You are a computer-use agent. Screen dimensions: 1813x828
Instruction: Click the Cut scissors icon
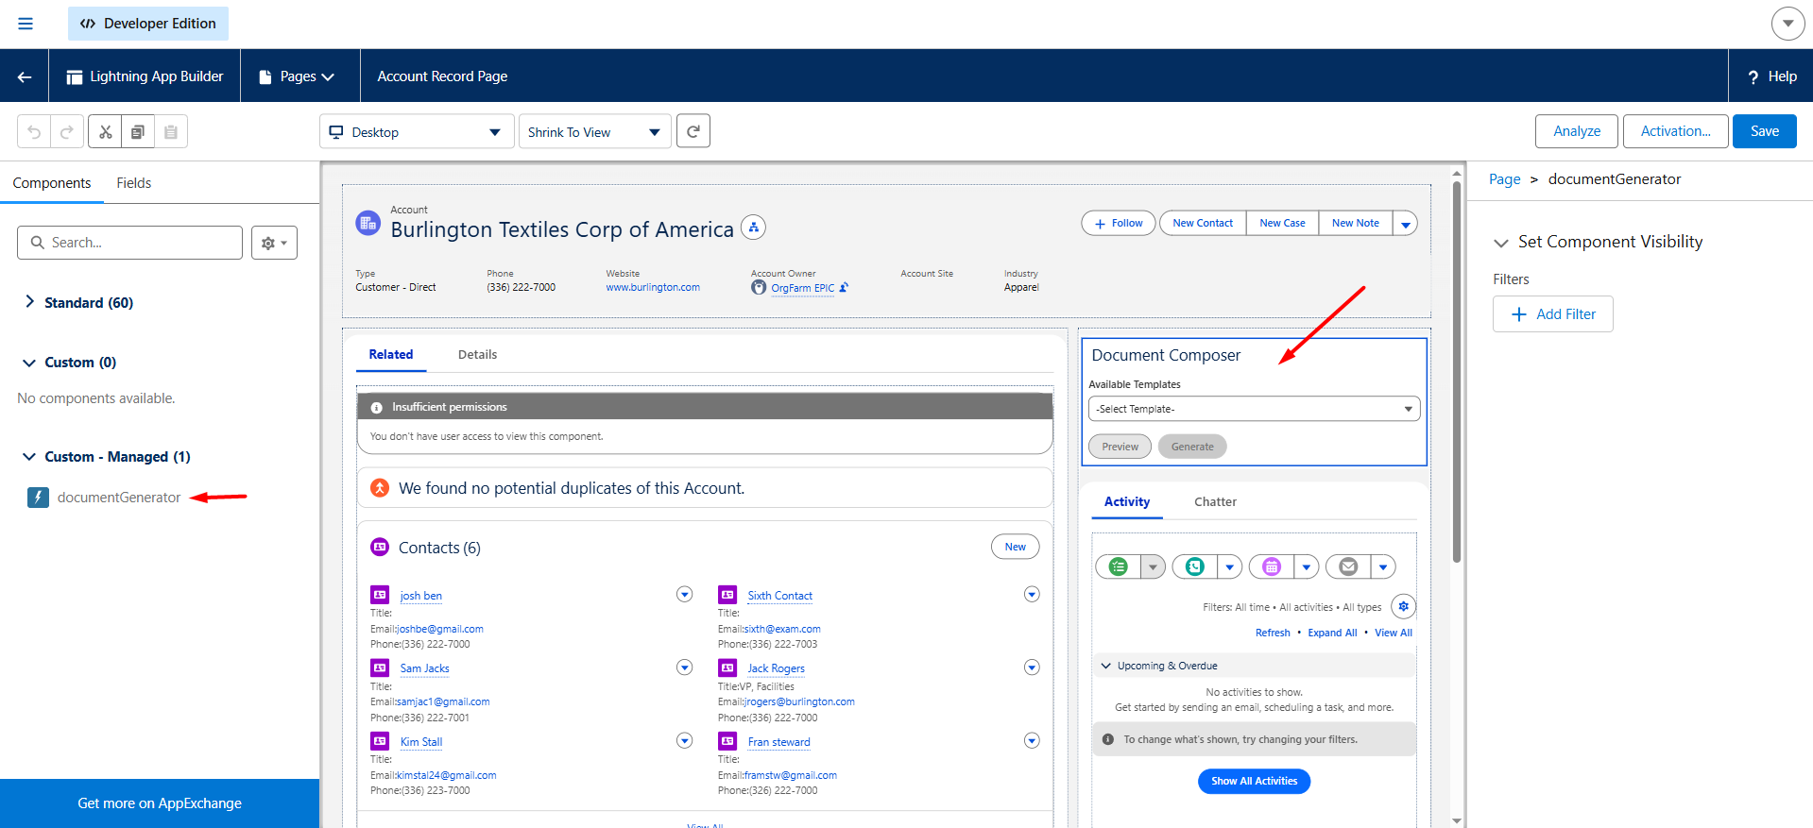click(106, 132)
